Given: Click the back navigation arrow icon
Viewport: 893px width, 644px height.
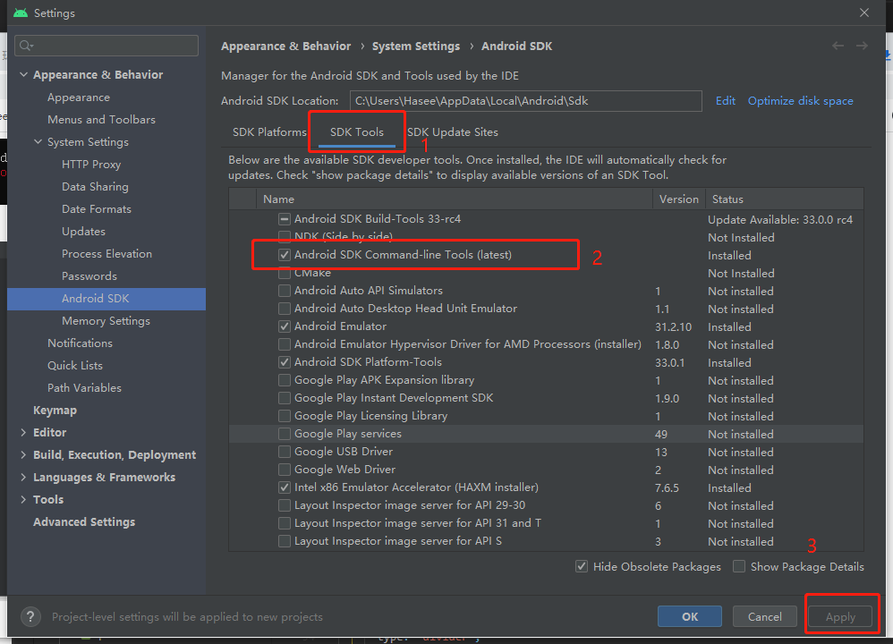Looking at the screenshot, I should click(838, 46).
